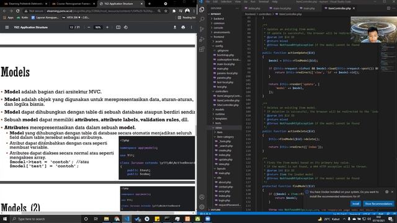Click the PDF page number field
The image size is (397, 223).
click(71, 27)
